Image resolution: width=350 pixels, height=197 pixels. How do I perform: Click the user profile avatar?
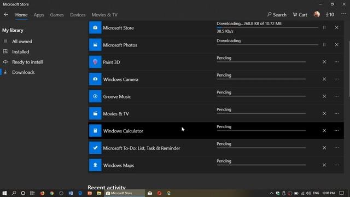click(317, 14)
